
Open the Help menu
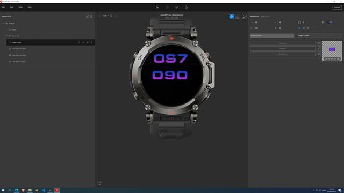(30, 7)
